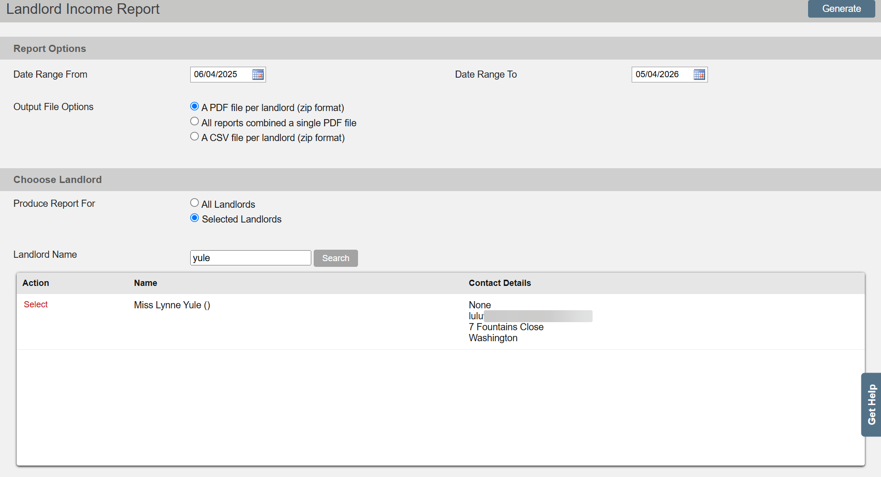Click the Action column header

point(36,283)
